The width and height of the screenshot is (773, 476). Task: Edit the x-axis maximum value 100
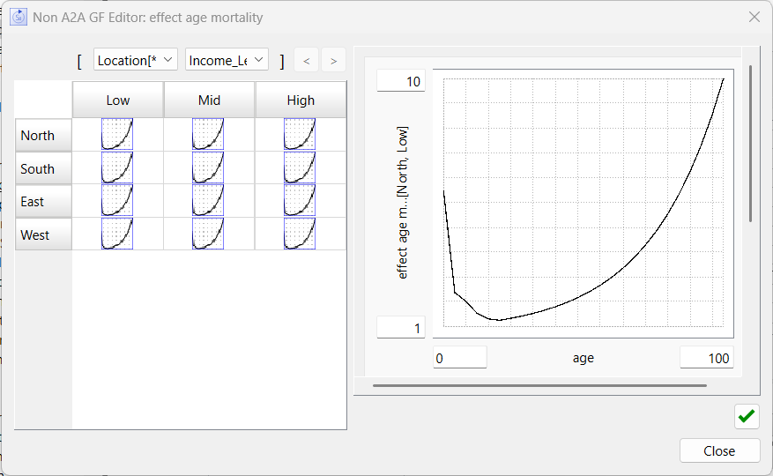tap(707, 357)
